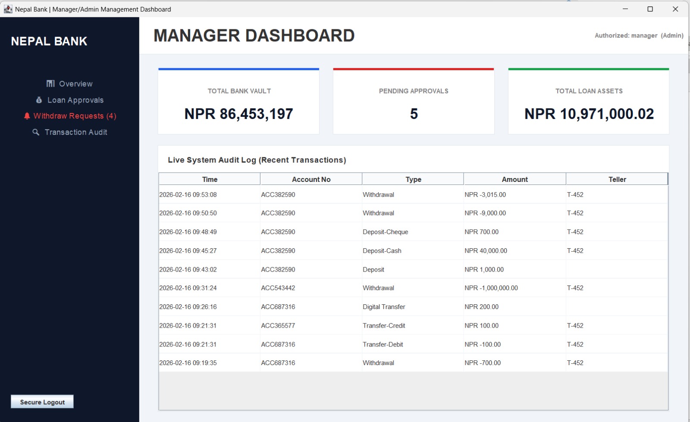Screen dimensions: 690x422
Task: Click the Teller column header
Action: pos(617,179)
